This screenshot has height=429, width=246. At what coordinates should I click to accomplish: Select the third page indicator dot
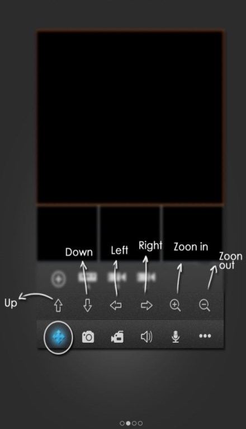coord(134,423)
